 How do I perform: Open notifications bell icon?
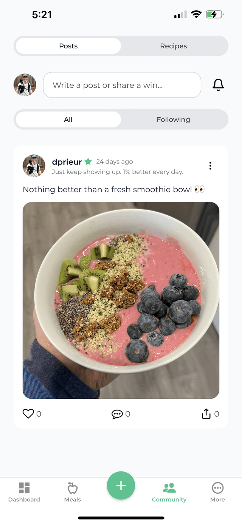coord(218,85)
